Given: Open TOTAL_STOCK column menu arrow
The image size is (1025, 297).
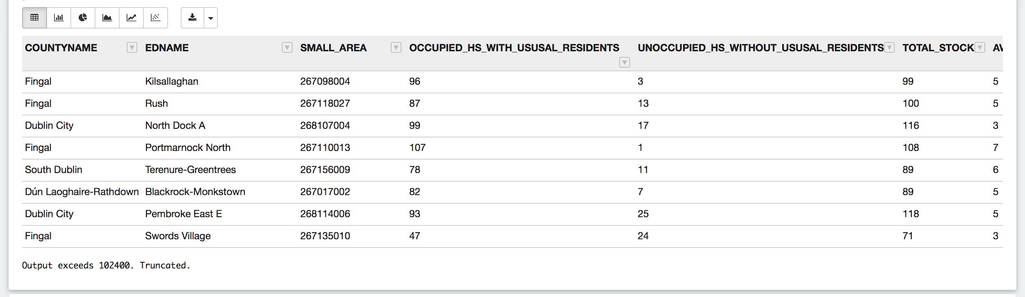Looking at the screenshot, I should click(979, 48).
